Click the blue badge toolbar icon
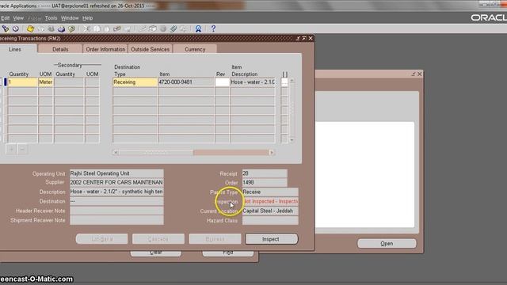Screen dimensions: 507x285 coord(198,28)
